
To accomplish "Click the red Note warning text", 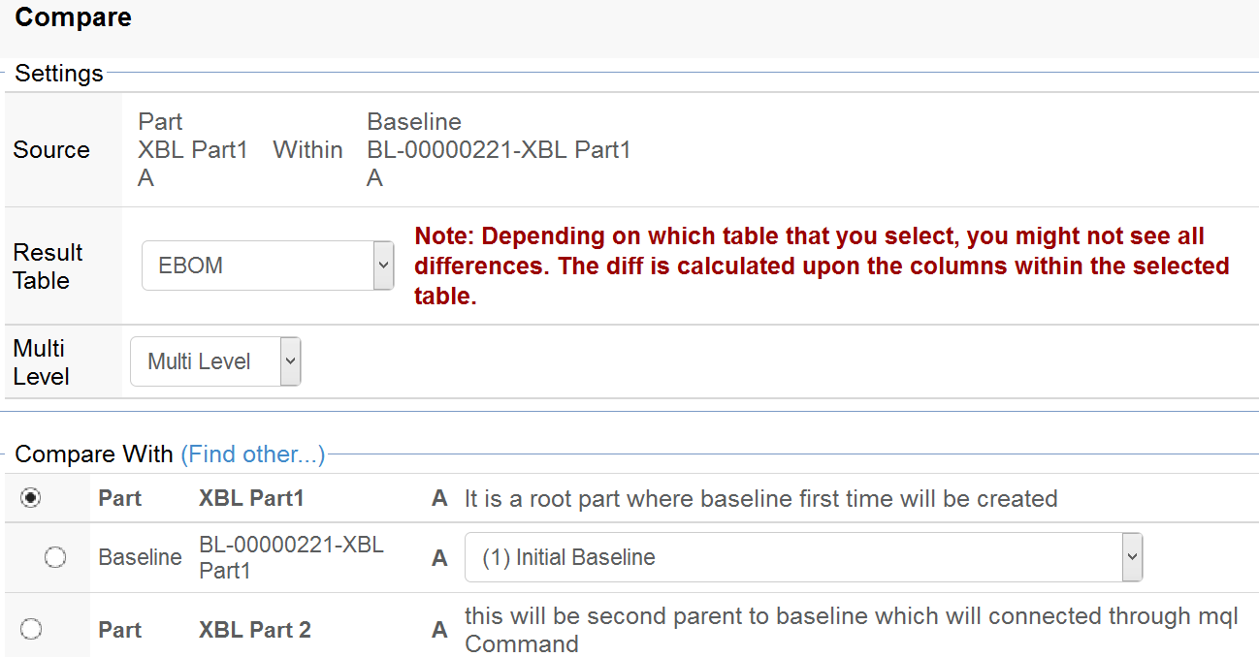I will pyautogui.click(x=822, y=266).
